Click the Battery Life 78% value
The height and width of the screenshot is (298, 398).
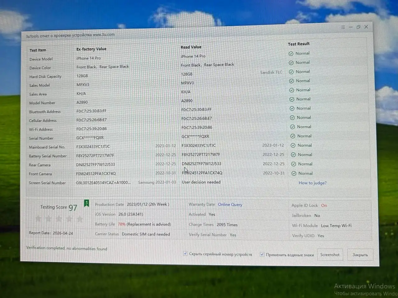(x=122, y=224)
